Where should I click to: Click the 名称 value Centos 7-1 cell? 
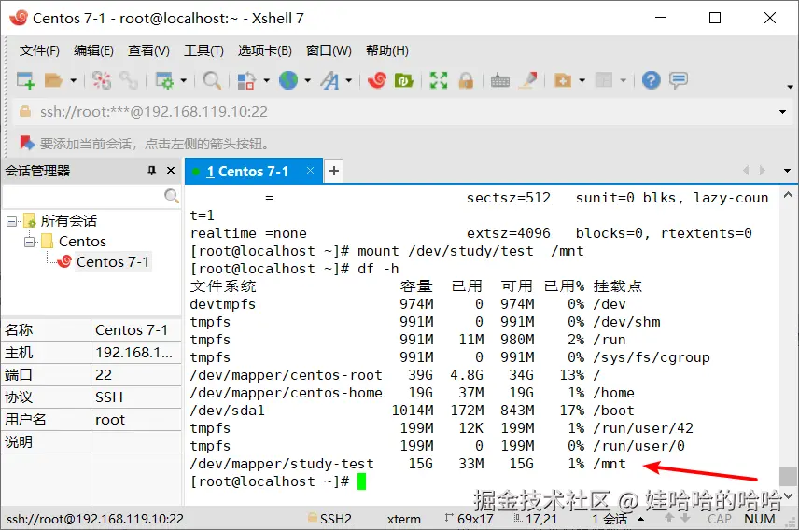coord(136,330)
